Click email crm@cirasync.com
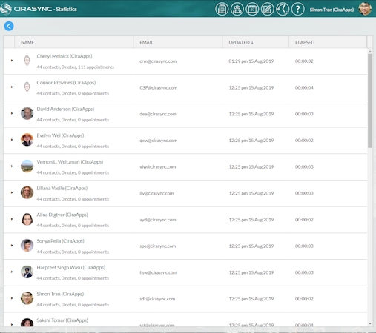The width and height of the screenshot is (376, 333). point(158,61)
